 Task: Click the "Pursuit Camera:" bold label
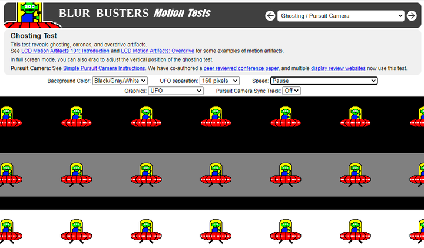pyautogui.click(x=31, y=68)
